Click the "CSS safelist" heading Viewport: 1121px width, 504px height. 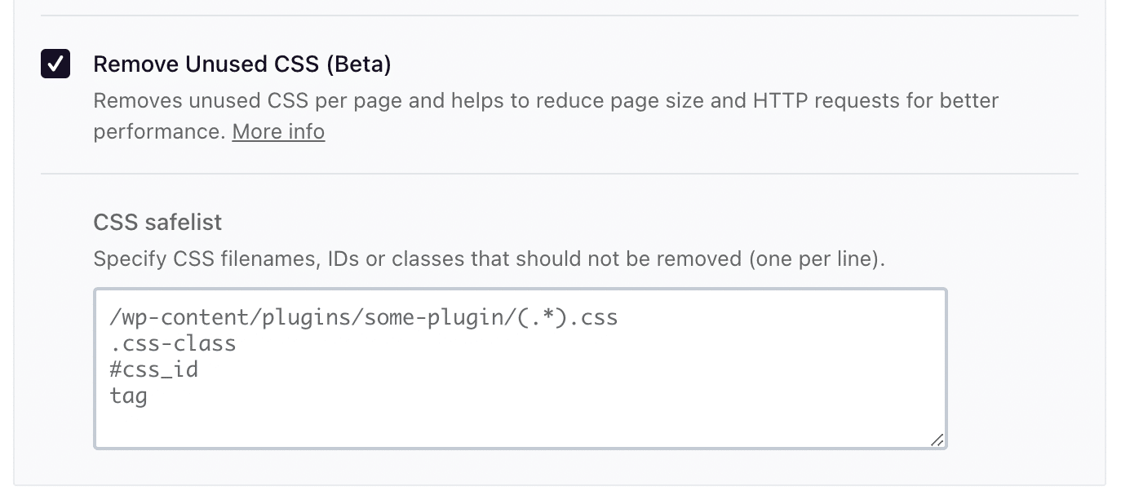pyautogui.click(x=157, y=222)
